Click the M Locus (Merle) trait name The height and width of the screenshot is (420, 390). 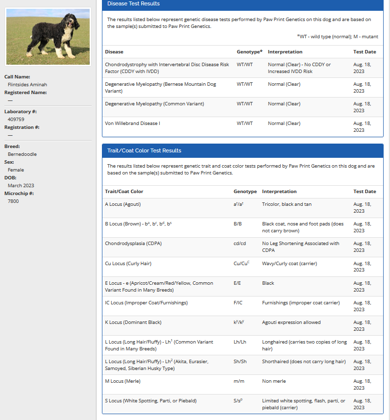(x=122, y=381)
